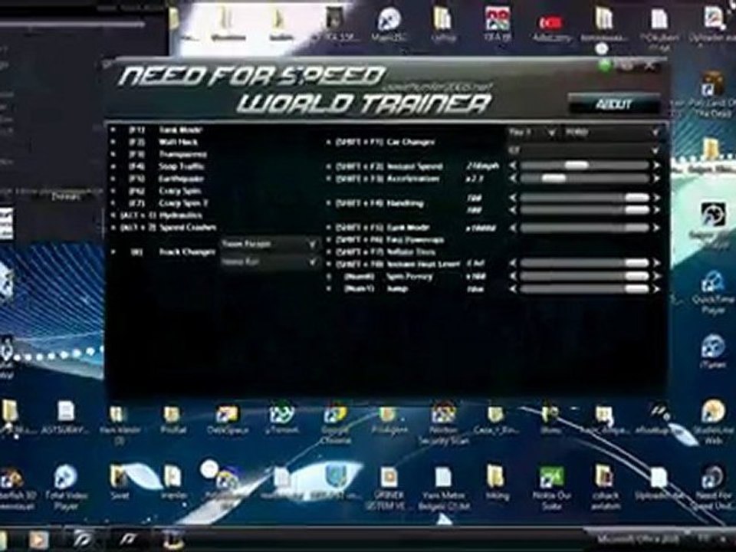
Task: Click the first Handling slider track
Action: [x=584, y=198]
